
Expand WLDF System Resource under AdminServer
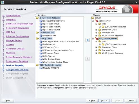(x=96, y=36)
